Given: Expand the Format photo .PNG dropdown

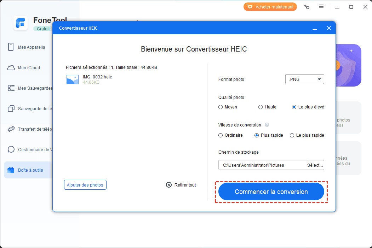Looking at the screenshot, I should tap(304, 79).
